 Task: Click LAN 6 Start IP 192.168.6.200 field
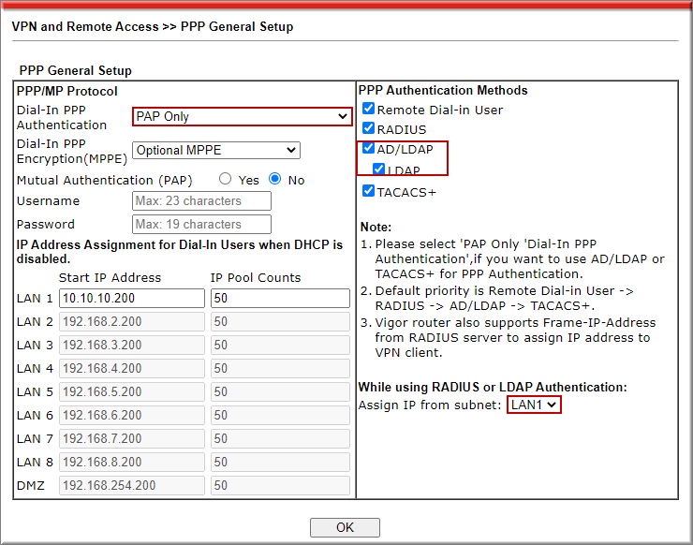click(x=132, y=416)
